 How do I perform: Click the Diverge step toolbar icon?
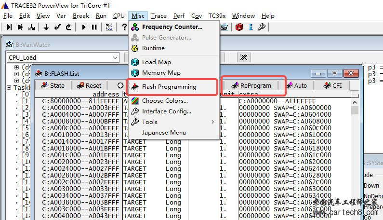(x=31, y=27)
